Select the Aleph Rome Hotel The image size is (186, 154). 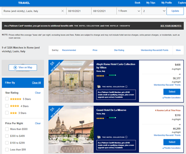point(172,92)
